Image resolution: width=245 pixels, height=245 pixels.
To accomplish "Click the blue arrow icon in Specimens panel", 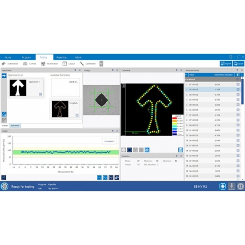I will (x=4, y=76).
